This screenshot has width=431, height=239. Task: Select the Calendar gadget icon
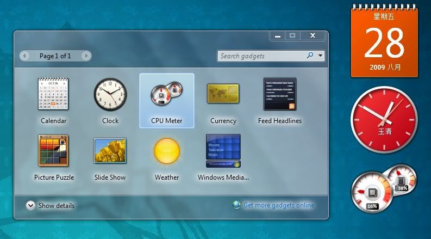pyautogui.click(x=53, y=94)
